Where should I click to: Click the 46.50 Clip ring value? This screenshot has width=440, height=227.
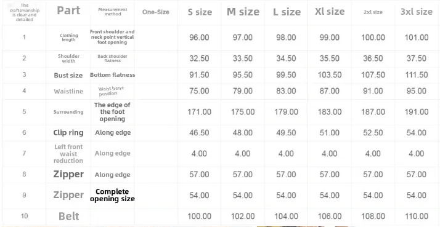(199, 132)
